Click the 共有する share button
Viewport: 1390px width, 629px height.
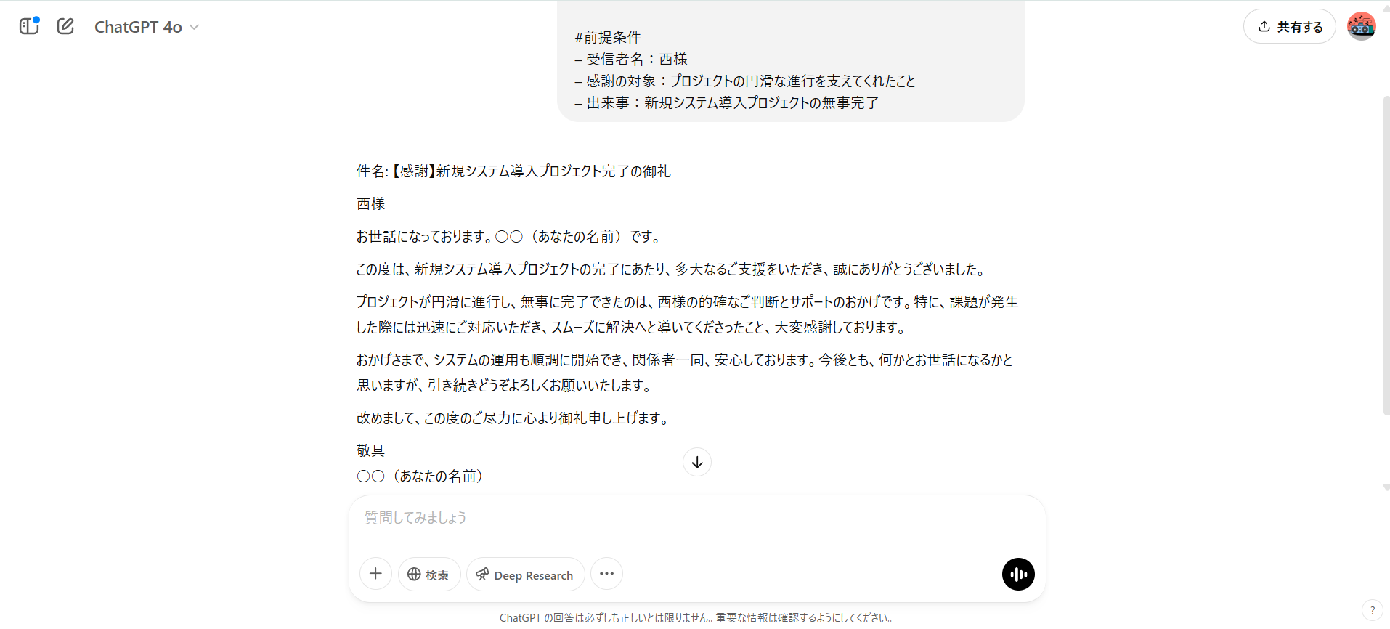click(x=1290, y=26)
